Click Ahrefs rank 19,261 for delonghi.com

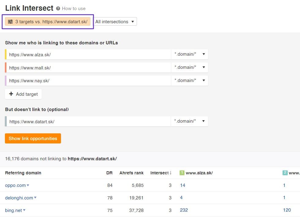click(136, 198)
